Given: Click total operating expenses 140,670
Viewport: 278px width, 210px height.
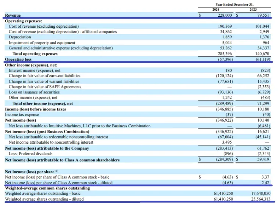Looking at the screenshot, I should pyautogui.click(x=262, y=53).
